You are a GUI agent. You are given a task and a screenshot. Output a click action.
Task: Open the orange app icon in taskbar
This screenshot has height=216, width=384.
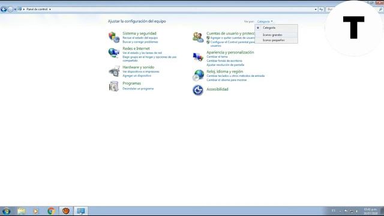click(66, 211)
